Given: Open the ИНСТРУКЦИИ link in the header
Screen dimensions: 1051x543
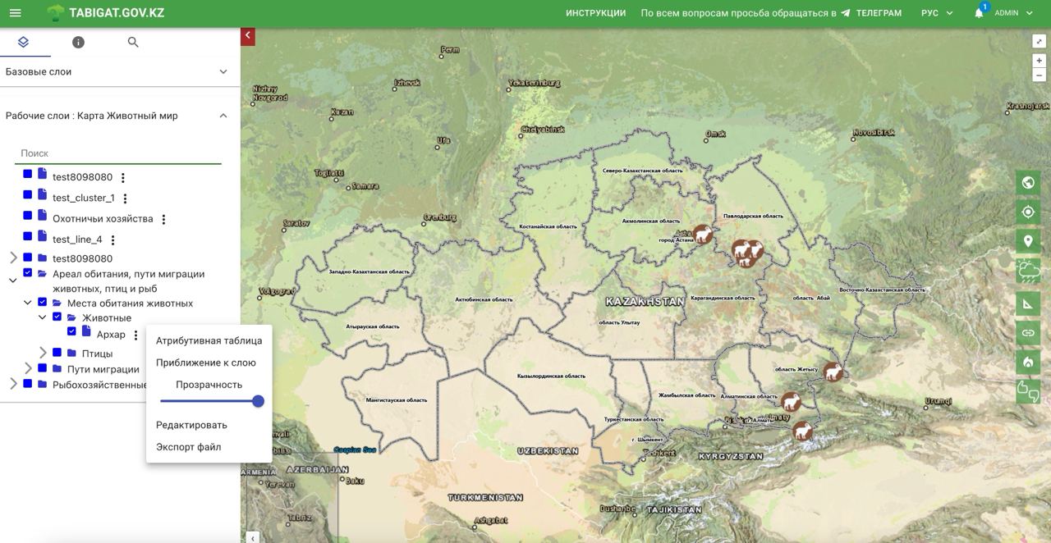Looking at the screenshot, I should point(595,13).
